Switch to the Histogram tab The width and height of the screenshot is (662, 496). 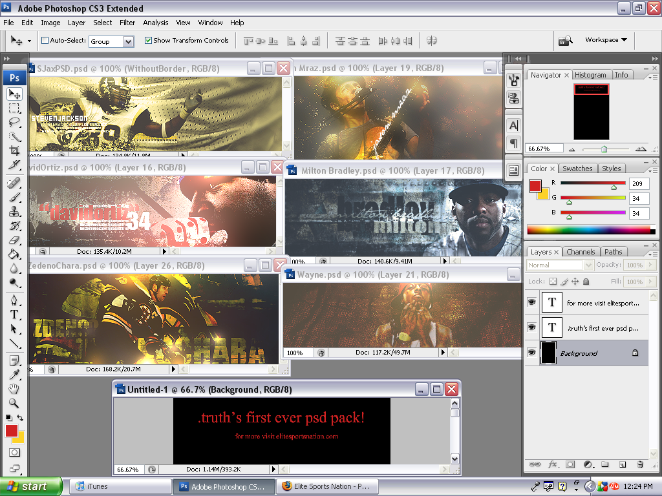click(590, 75)
